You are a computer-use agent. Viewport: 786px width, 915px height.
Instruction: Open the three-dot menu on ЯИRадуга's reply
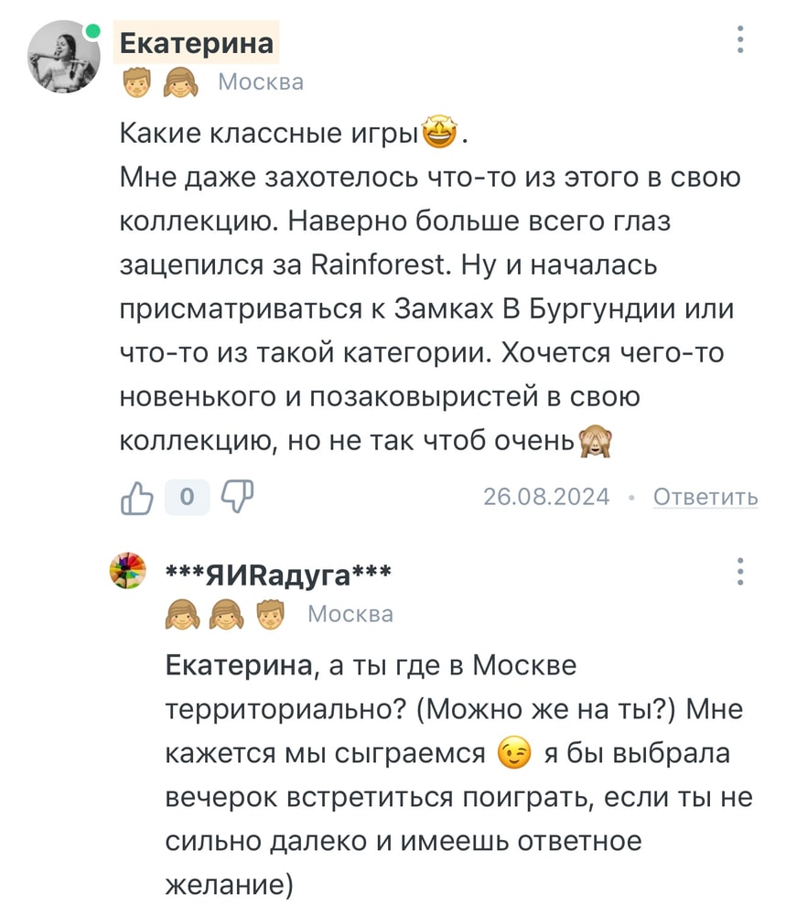[740, 572]
